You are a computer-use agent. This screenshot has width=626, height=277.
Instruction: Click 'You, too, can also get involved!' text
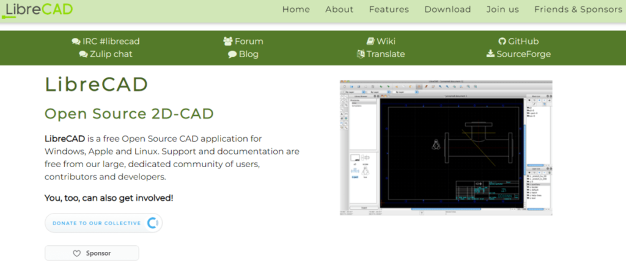coord(109,198)
